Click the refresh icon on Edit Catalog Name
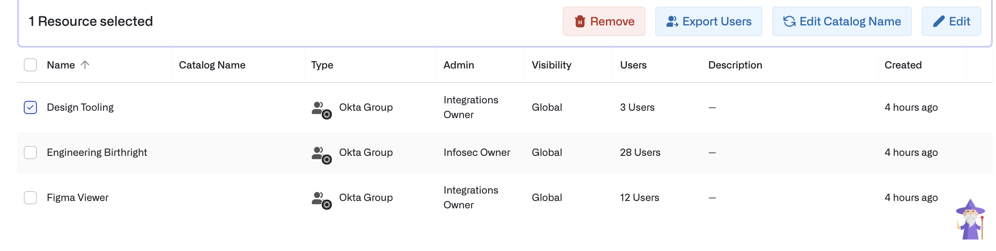The width and height of the screenshot is (996, 251). (x=789, y=21)
